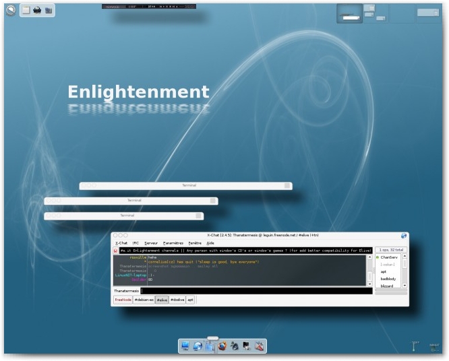Switch to the second virtual desktop in the pager
The image size is (449, 361).
point(376,13)
